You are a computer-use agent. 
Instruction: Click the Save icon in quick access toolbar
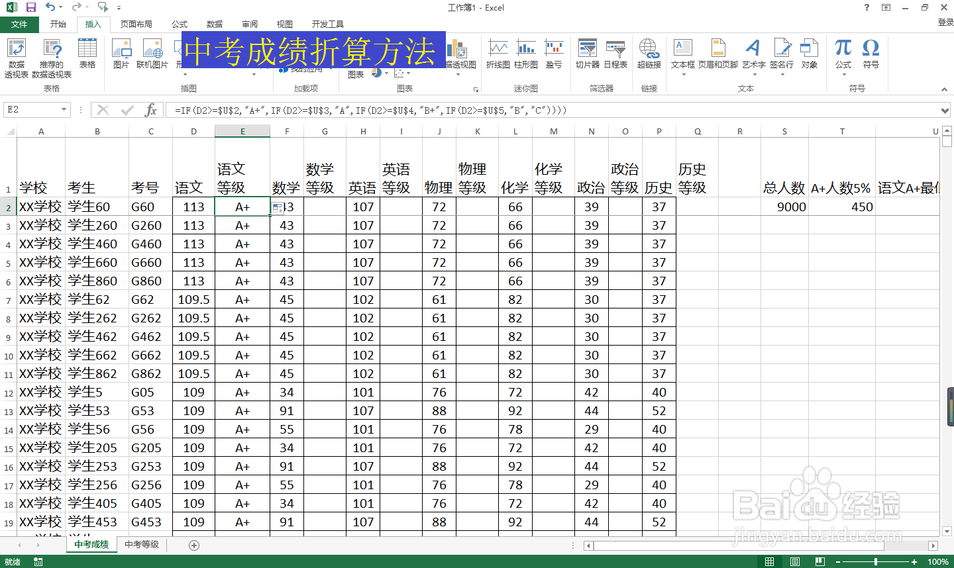tap(30, 7)
